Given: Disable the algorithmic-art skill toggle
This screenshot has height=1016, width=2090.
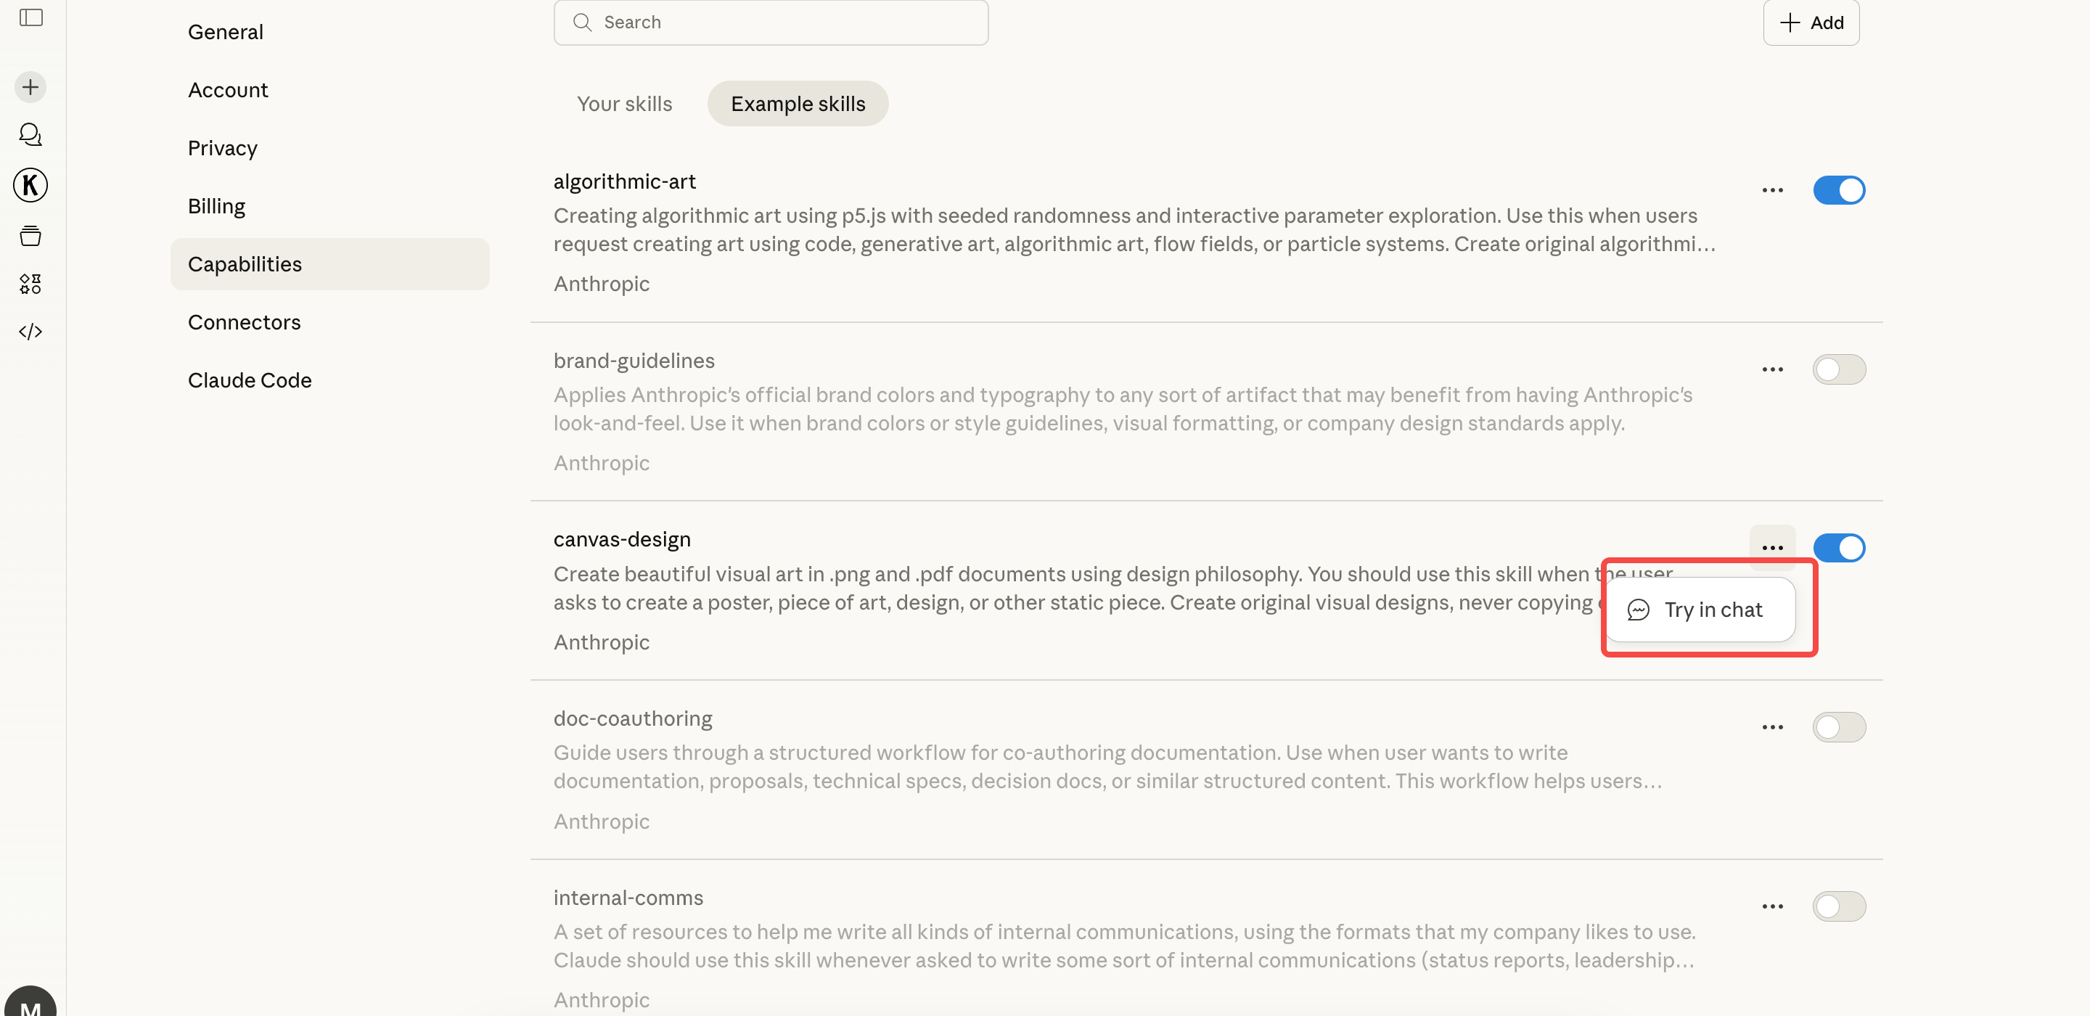Looking at the screenshot, I should 1838,191.
